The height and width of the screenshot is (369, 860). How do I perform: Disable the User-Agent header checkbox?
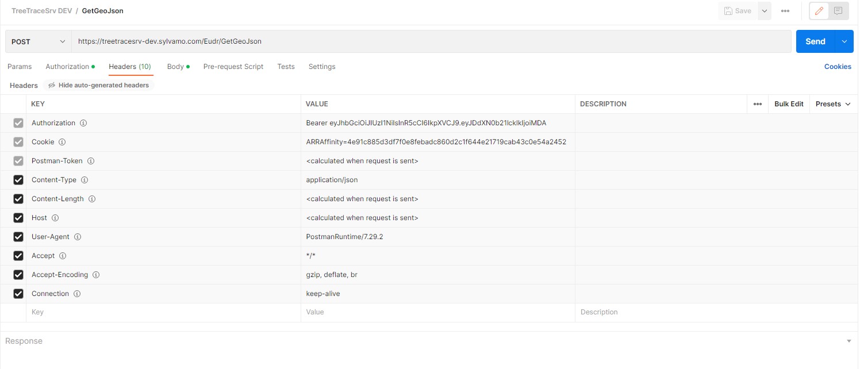pos(18,237)
